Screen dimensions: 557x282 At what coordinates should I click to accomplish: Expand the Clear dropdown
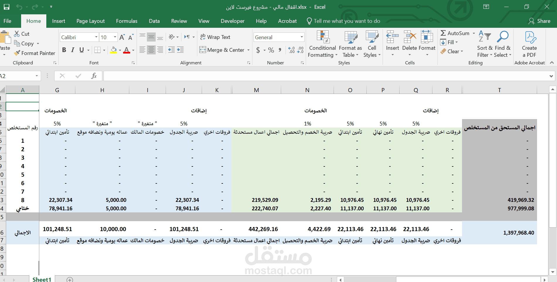(462, 51)
